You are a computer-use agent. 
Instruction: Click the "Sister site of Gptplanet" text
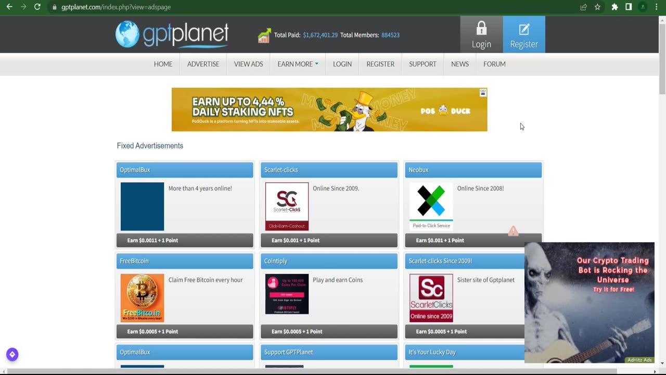click(485, 280)
